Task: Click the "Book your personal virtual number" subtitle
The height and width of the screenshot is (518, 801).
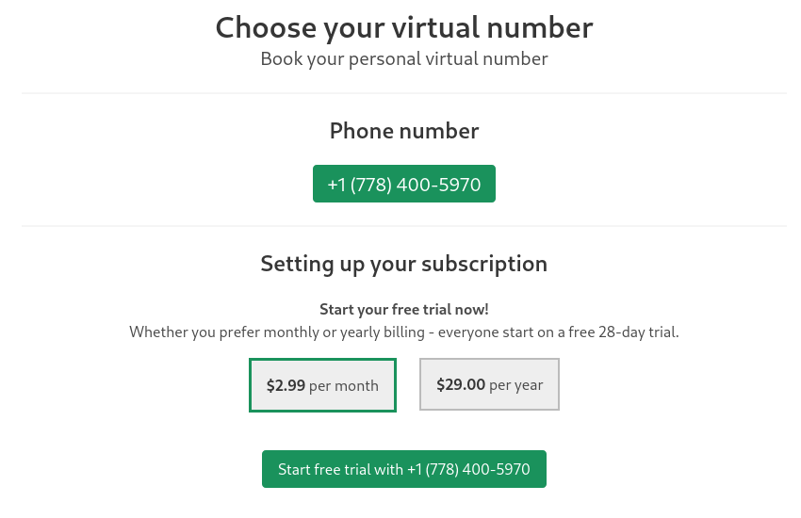Action: (403, 59)
